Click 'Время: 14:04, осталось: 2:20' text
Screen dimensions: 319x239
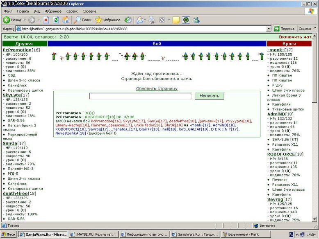pyautogui.click(x=36, y=37)
